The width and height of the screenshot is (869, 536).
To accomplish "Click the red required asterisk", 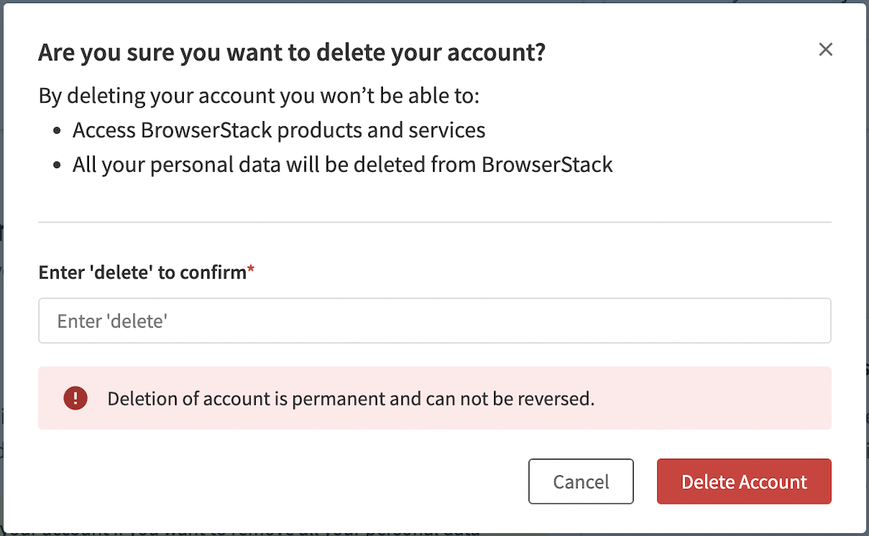I will click(x=251, y=272).
